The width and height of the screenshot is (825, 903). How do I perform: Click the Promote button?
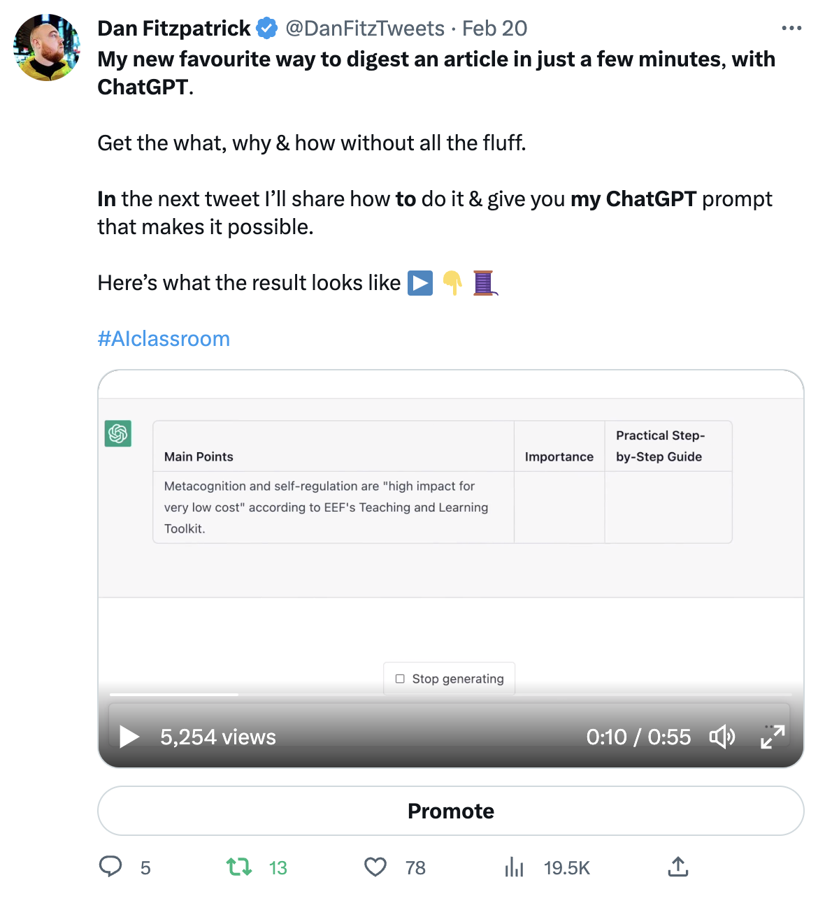451,811
